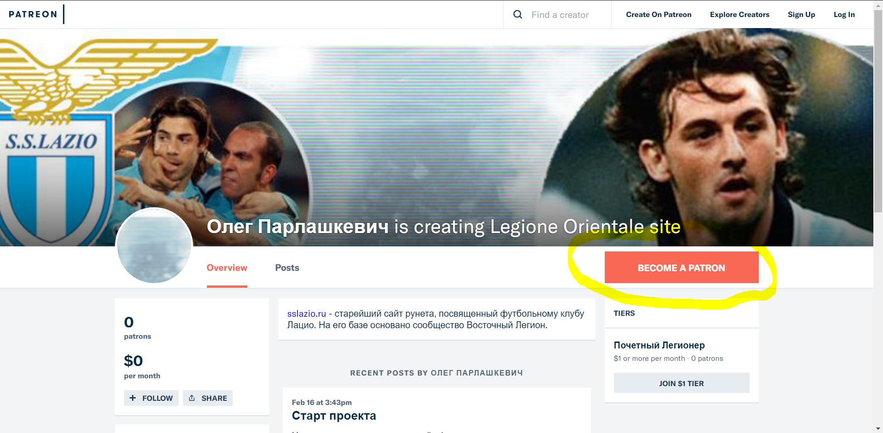Click the Become a Patron button
The image size is (883, 433).
682,268
